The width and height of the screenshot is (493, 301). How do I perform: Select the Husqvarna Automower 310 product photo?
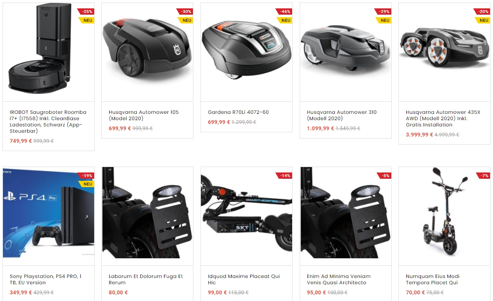pyautogui.click(x=346, y=52)
